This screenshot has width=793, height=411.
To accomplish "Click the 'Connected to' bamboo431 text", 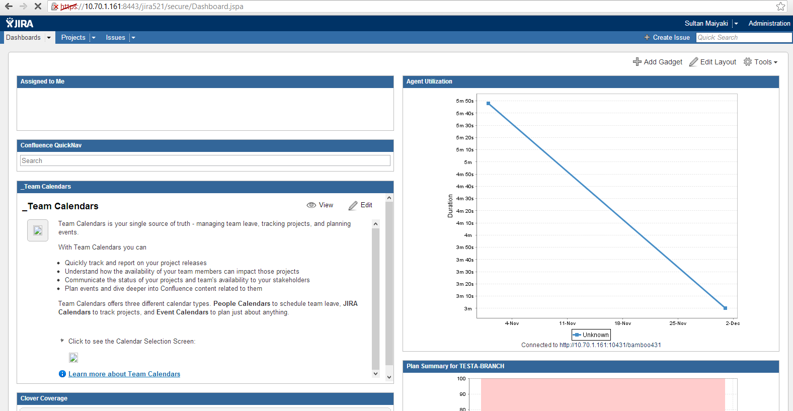I will (591, 345).
